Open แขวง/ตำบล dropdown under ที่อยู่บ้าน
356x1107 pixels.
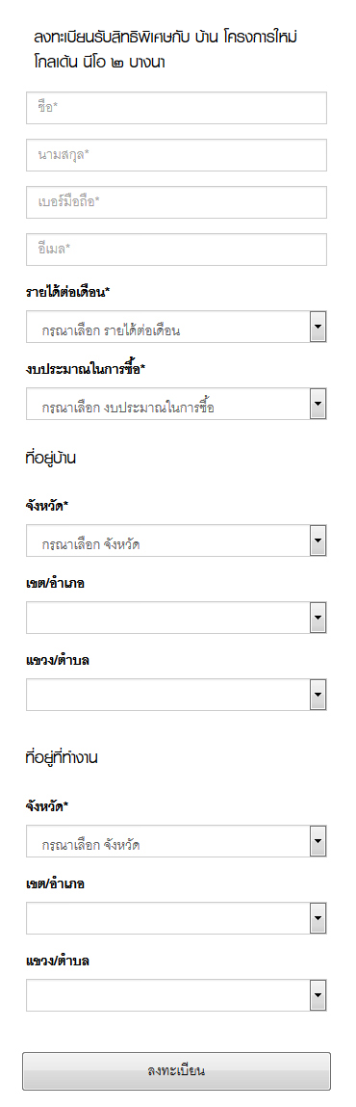pos(176,695)
